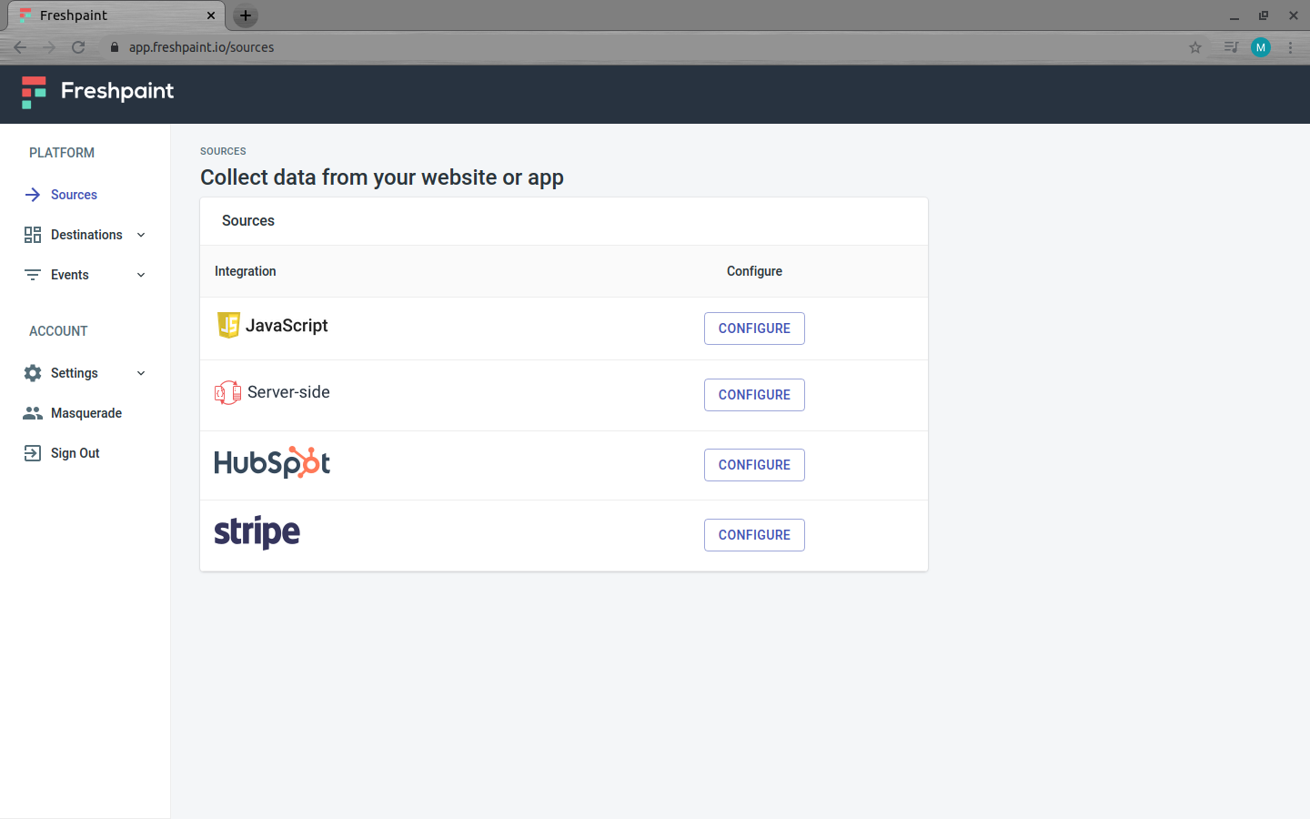Viewport: 1310px width, 819px height.
Task: Open Destinations in the sidebar
Action: 86,235
